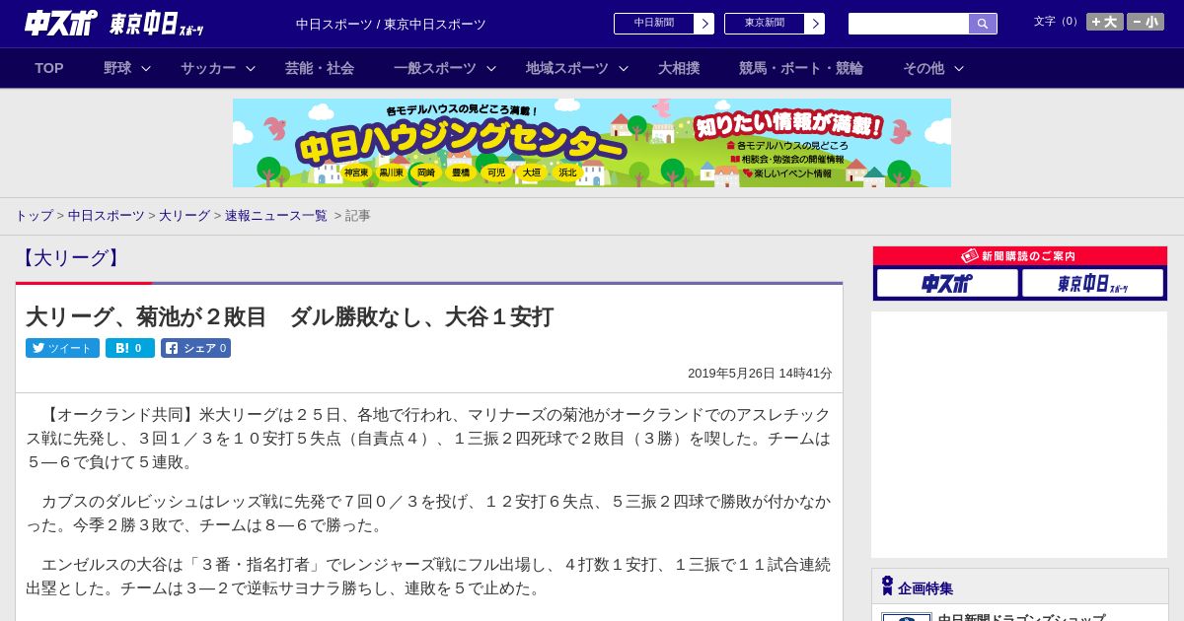
Task: Open the サッカー menu
Action: (208, 68)
